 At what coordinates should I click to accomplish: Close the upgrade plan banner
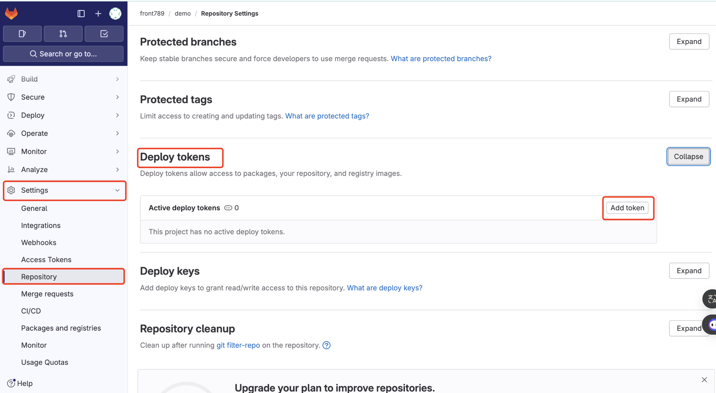click(x=704, y=380)
